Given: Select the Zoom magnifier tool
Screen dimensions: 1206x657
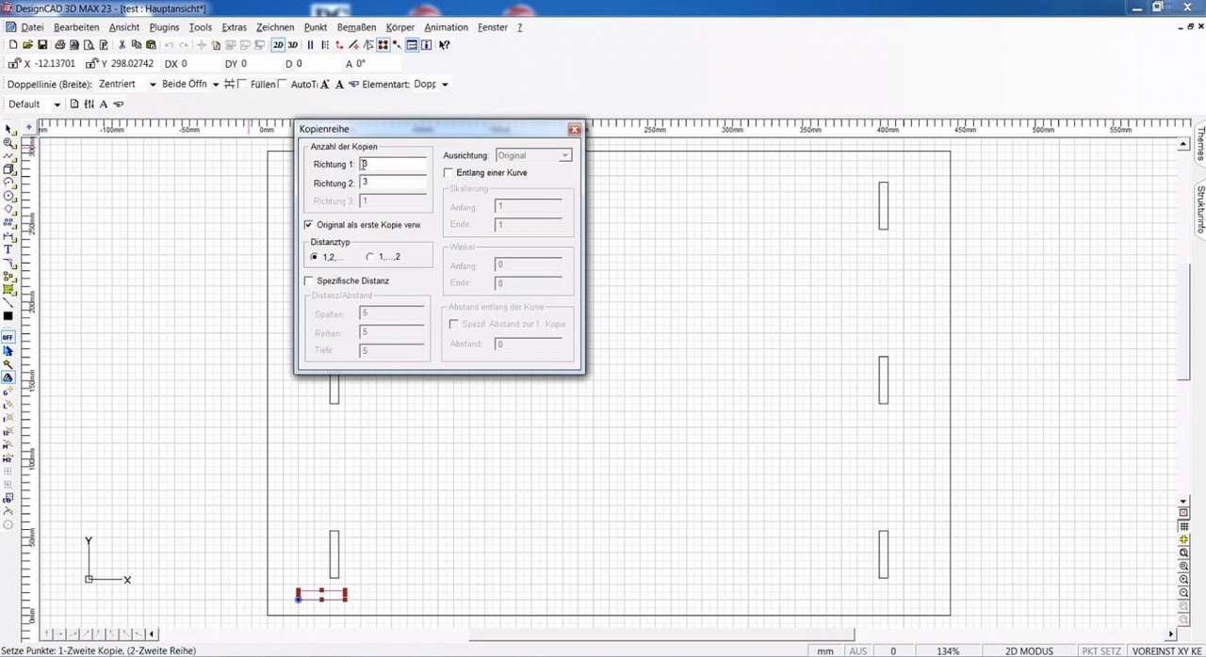Looking at the screenshot, I should (x=9, y=142).
